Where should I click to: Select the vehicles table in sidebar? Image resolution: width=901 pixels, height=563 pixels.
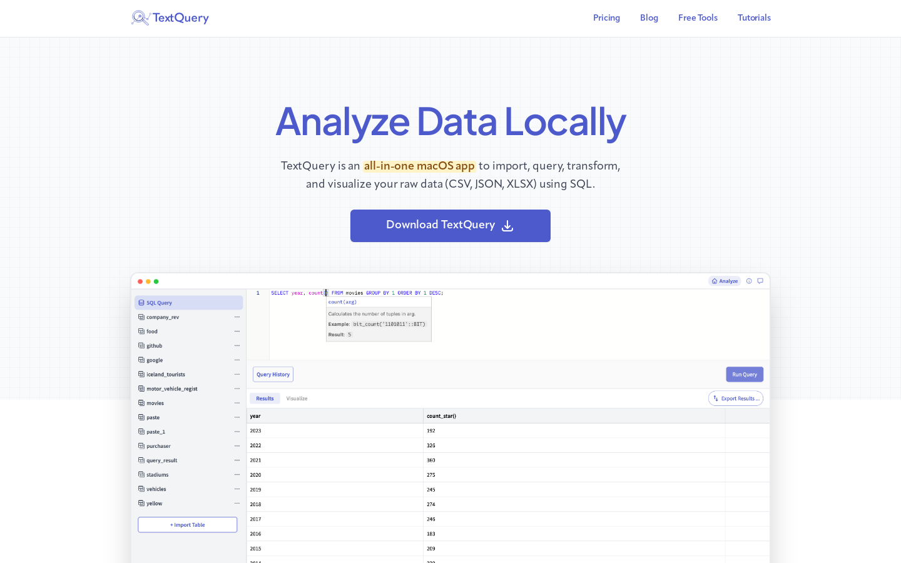pyautogui.click(x=188, y=489)
